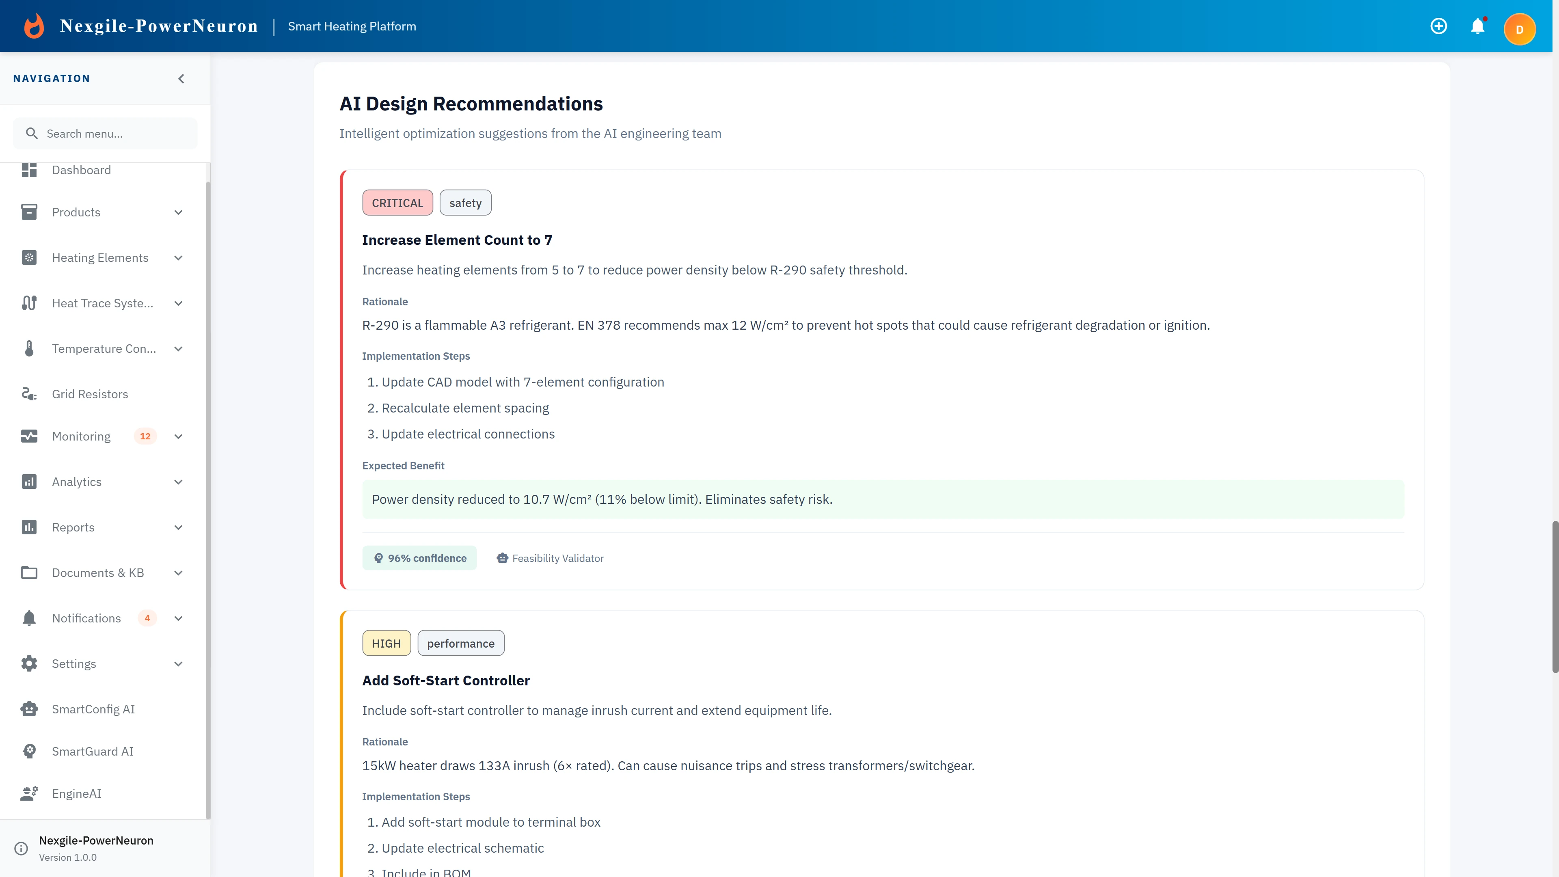Open the Dashboard from the sidebar
The image size is (1559, 877).
click(82, 170)
